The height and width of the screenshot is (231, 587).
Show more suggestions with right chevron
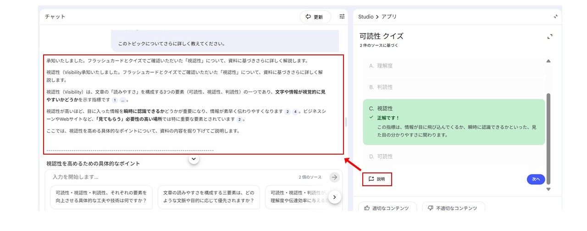(335, 197)
